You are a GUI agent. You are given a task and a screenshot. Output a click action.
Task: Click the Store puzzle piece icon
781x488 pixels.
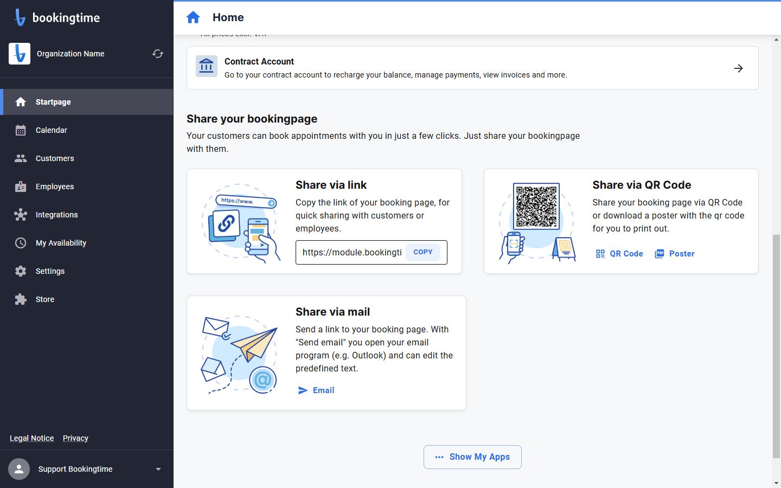[x=21, y=299]
